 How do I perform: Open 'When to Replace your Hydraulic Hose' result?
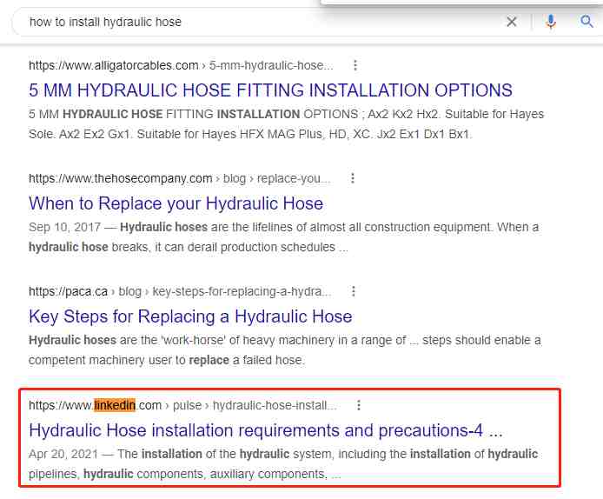coord(176,203)
